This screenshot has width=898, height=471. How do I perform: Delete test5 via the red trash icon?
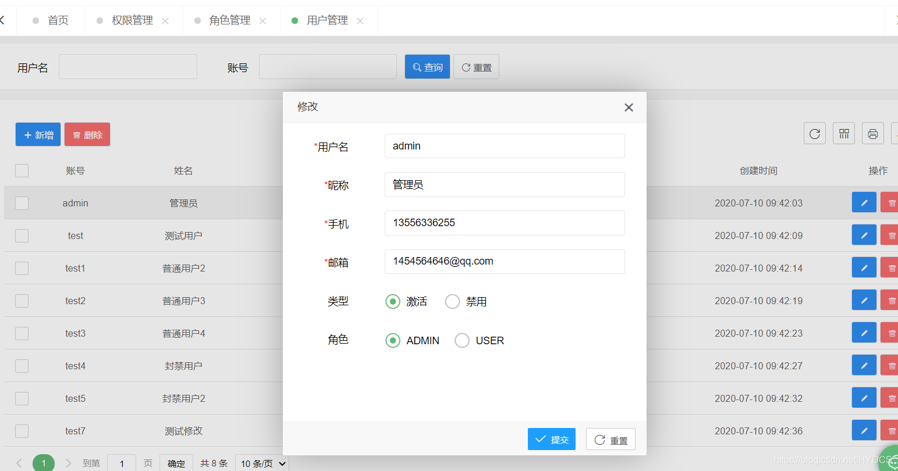click(x=892, y=398)
